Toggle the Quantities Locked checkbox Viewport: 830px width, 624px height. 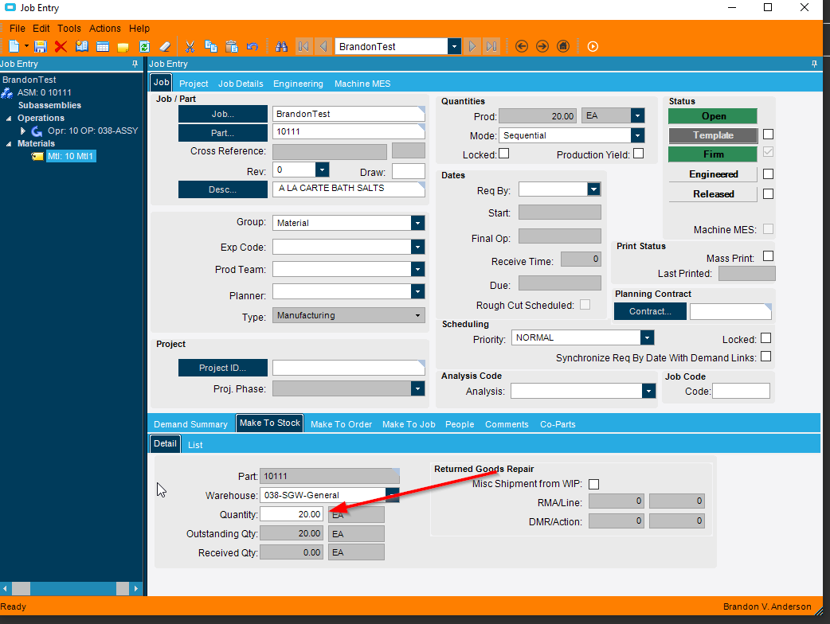point(504,154)
